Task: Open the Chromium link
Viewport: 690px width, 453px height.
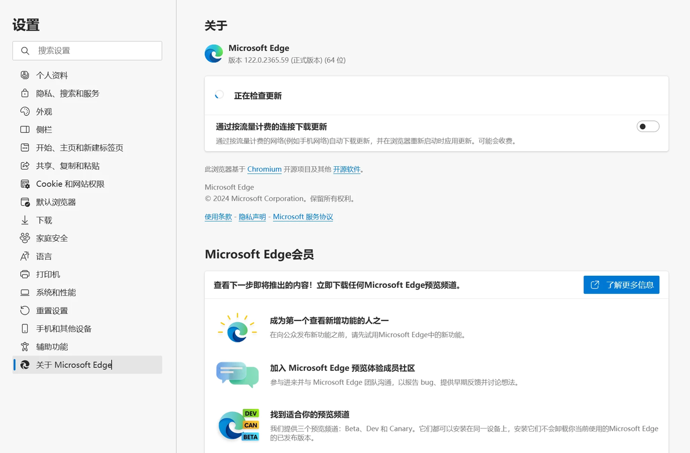Action: click(265, 169)
